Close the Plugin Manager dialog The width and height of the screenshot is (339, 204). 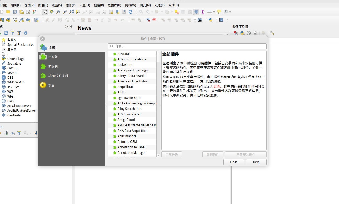pos(233,162)
